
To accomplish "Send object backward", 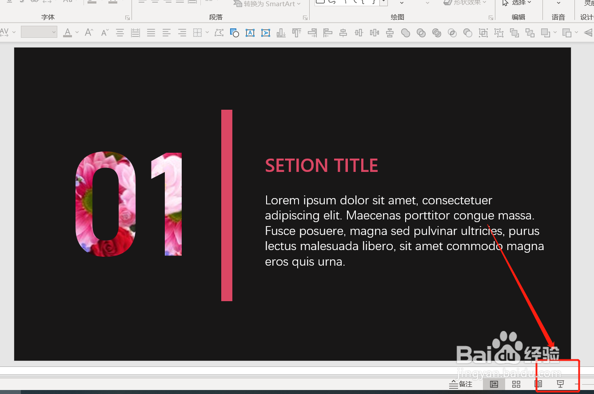I will [x=530, y=32].
